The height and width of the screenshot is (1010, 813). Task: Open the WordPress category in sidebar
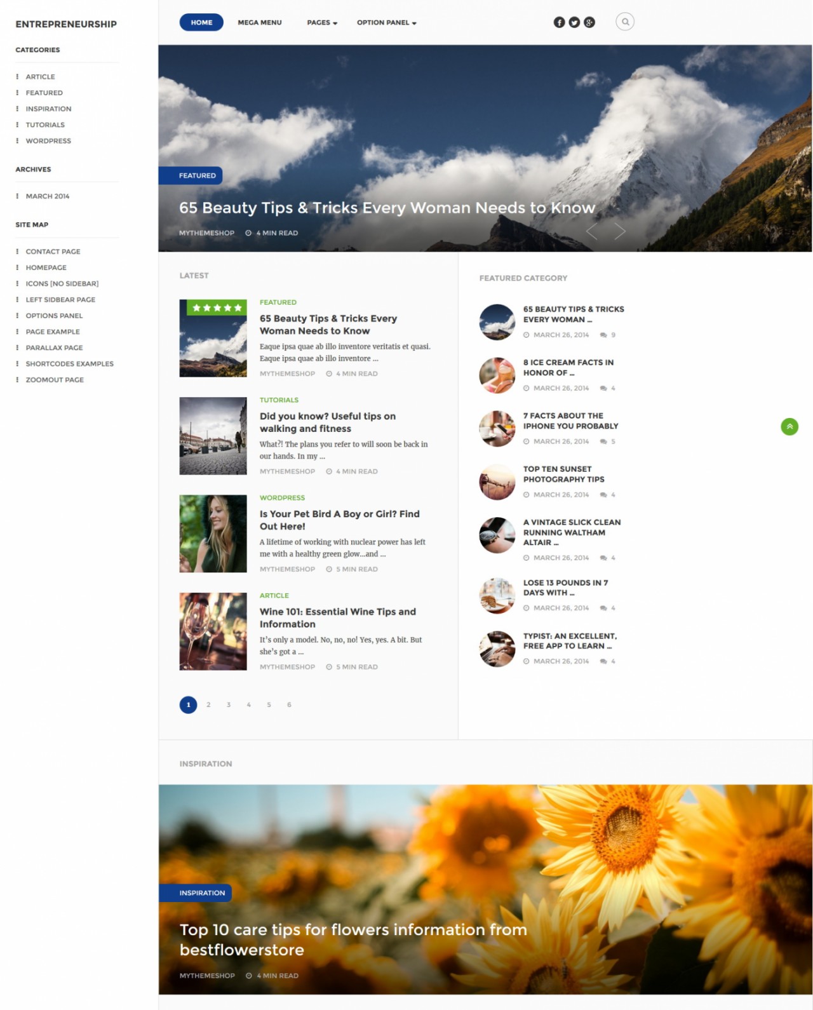48,141
